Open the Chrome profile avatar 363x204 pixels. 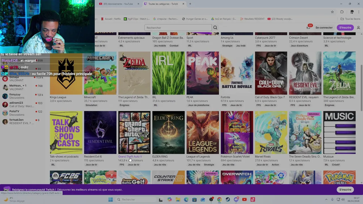pos(352,12)
